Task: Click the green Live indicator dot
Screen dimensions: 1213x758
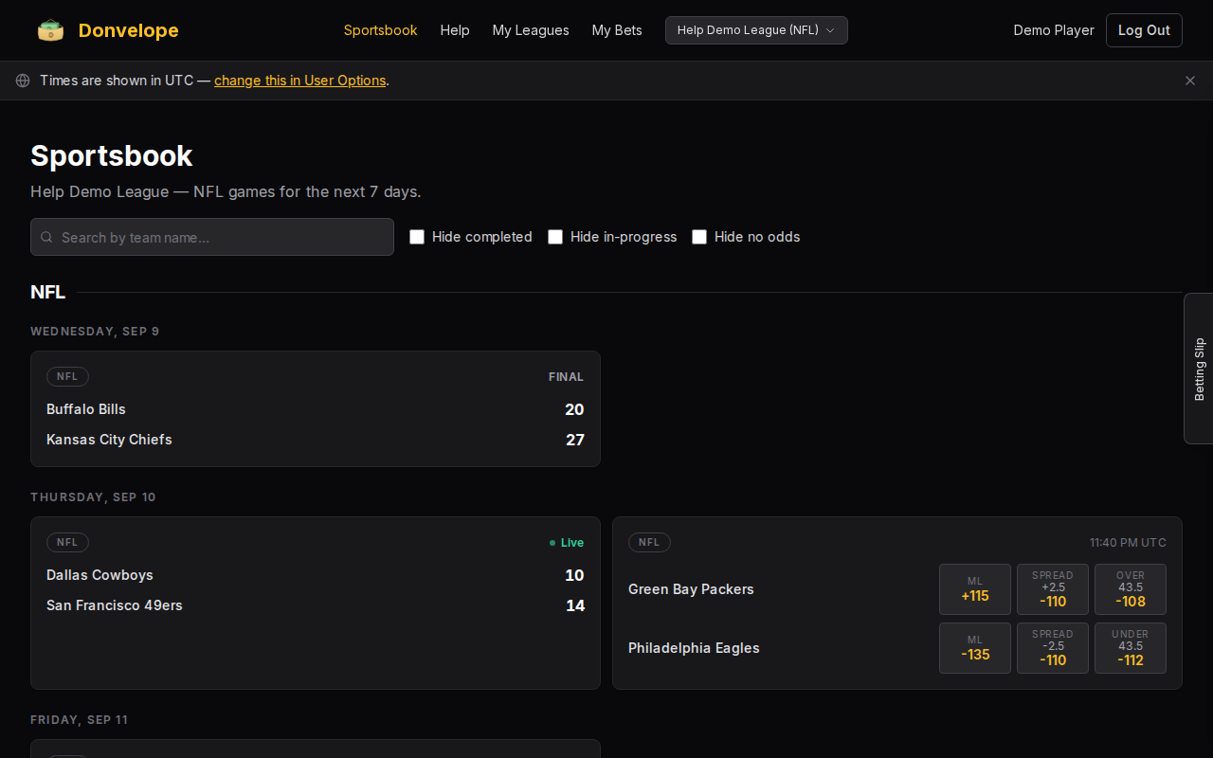Action: click(552, 543)
